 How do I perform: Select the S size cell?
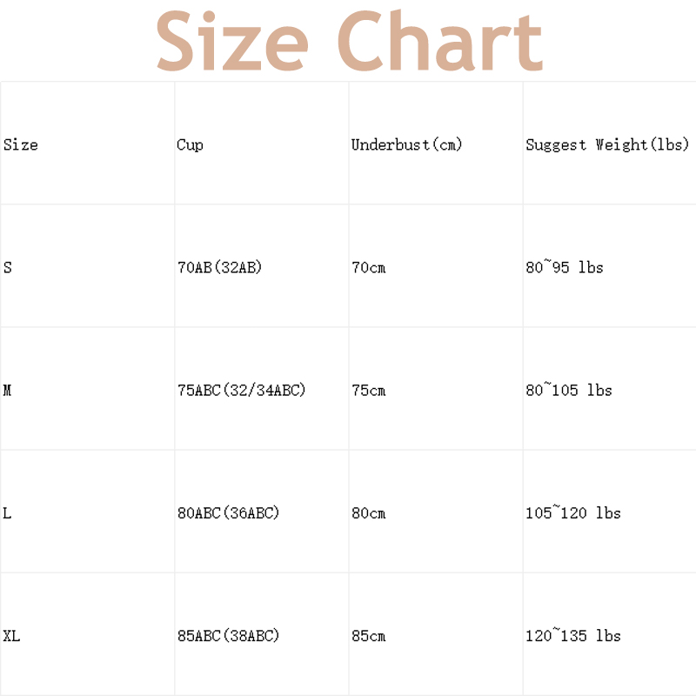[88, 266]
